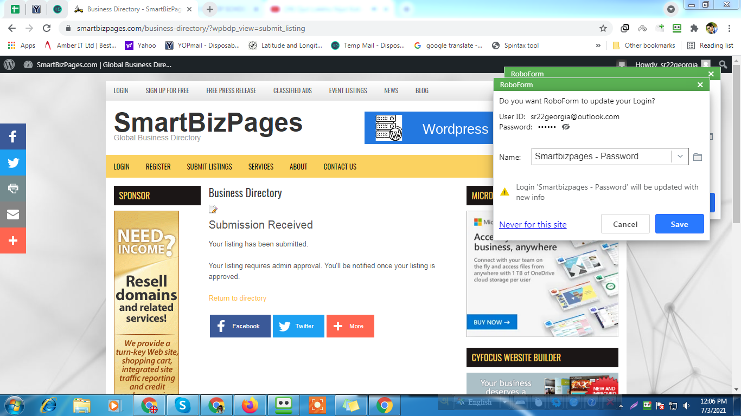Screen dimensions: 741x416
Task: Click the More share button
Action: (350, 326)
